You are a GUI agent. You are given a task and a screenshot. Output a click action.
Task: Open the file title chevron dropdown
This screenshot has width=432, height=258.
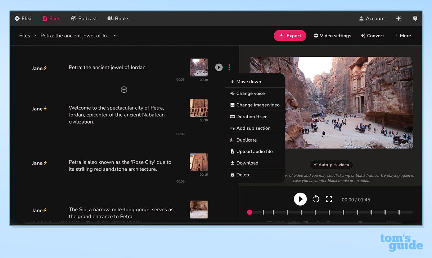(x=115, y=36)
